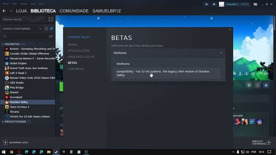Click OBS icon on taskbar
The height and width of the screenshot is (155, 276).
[86, 152]
